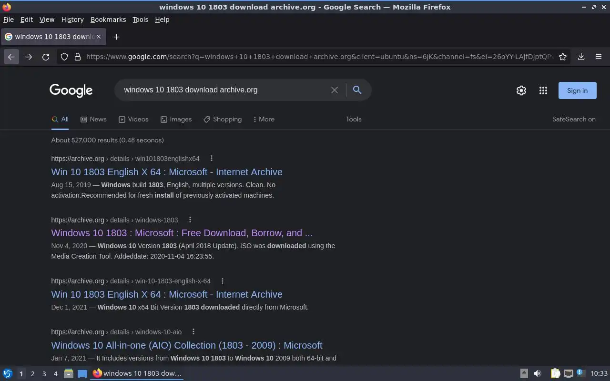The width and height of the screenshot is (610, 381).
Task: Clear the Google search box with the X
Action: click(335, 90)
